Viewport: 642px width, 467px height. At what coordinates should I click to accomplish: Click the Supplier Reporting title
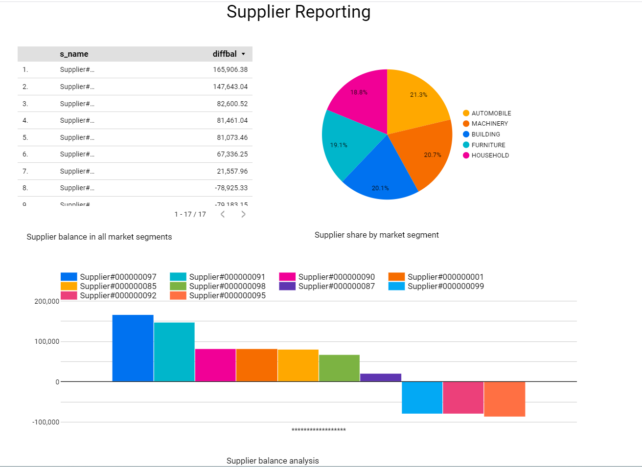point(298,12)
